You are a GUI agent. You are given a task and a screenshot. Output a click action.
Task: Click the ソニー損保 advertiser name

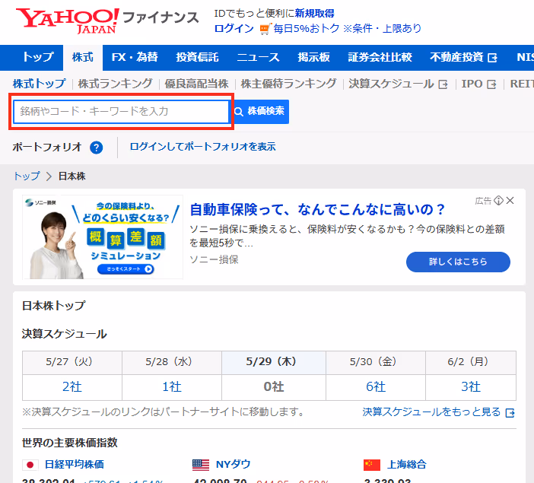point(214,259)
